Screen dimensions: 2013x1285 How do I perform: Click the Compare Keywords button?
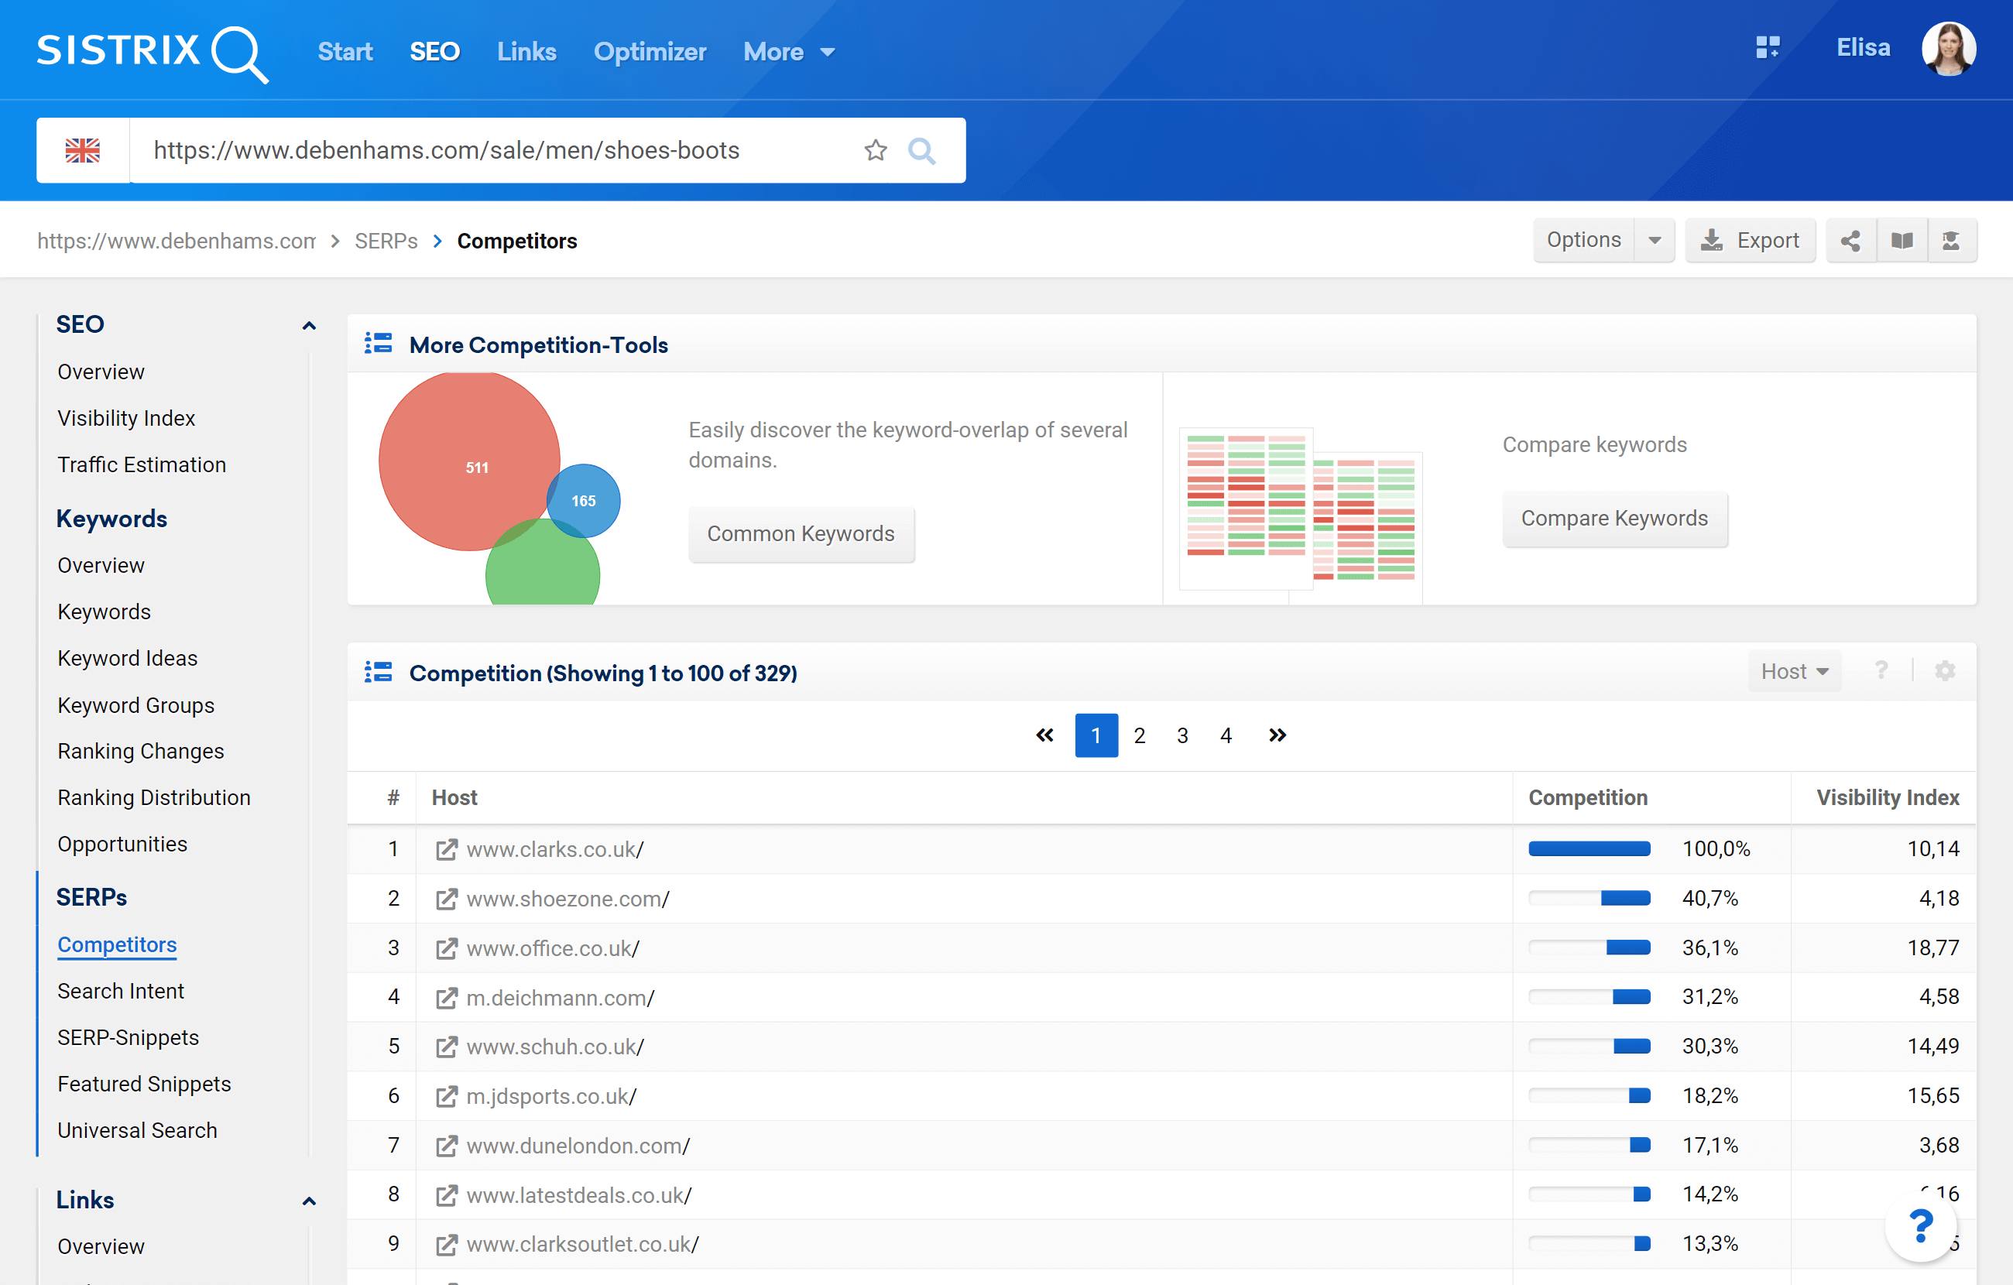coord(1614,519)
